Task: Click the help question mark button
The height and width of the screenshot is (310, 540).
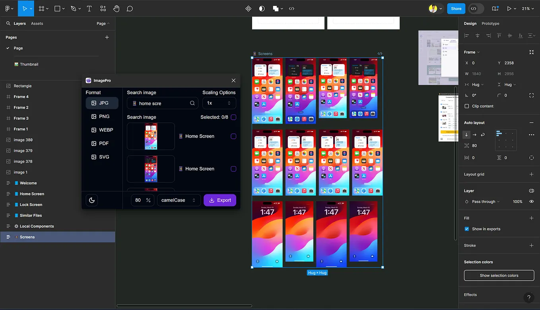Action: 528,298
